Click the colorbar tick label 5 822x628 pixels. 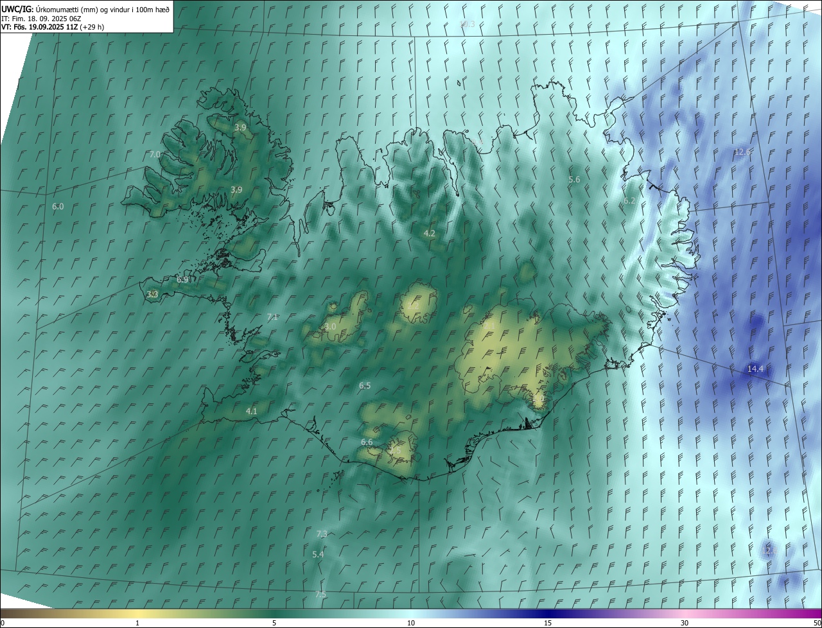point(274,623)
